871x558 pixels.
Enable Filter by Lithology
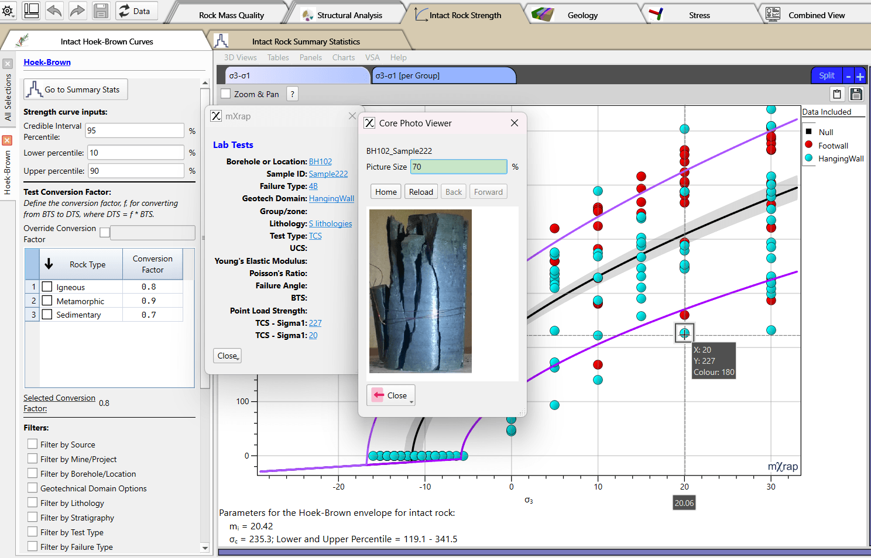[33, 502]
